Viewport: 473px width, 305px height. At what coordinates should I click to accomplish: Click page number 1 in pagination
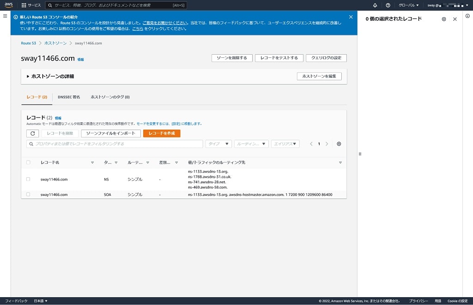(x=319, y=144)
